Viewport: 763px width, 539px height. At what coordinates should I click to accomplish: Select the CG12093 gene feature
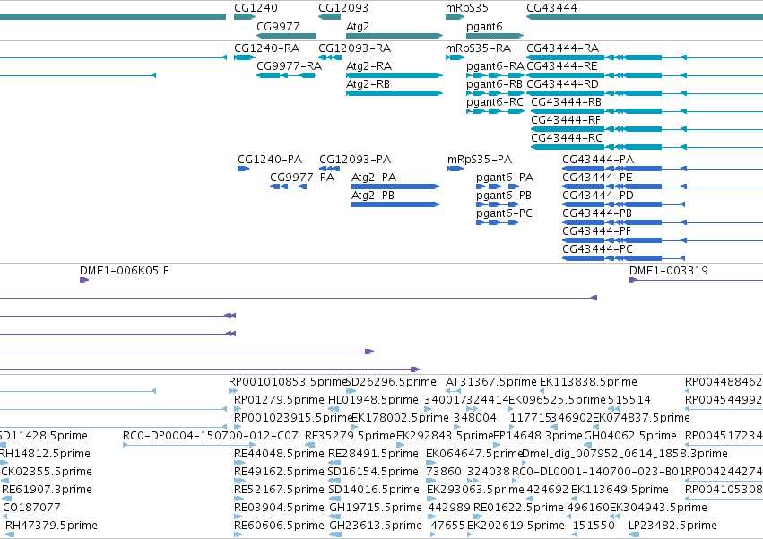click(329, 17)
